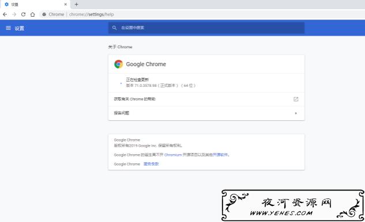Screen dimensions: 365x222
Task: Click the copyright 2019 Google Inc. text
Action: pos(148,146)
